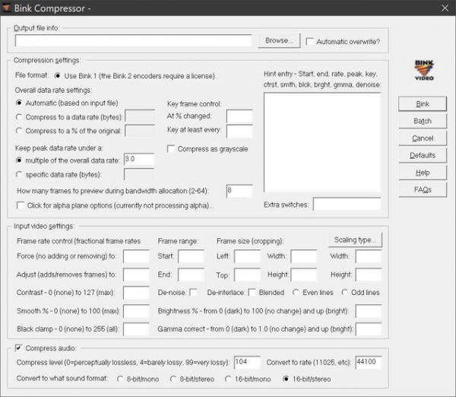Screen dimensions: 456x397
Task: Select the Use Bink 1 file format radio
Action: 57,76
